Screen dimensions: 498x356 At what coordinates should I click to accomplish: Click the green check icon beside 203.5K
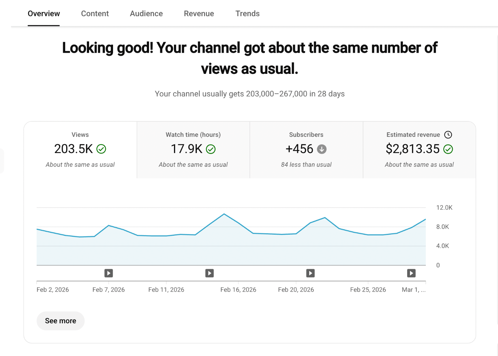pyautogui.click(x=101, y=149)
